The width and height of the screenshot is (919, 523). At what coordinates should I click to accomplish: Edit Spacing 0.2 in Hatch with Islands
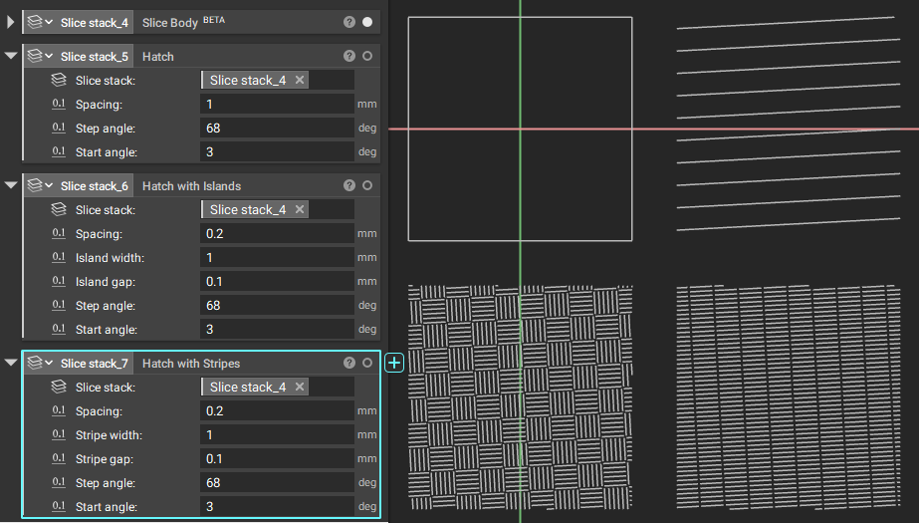point(277,233)
